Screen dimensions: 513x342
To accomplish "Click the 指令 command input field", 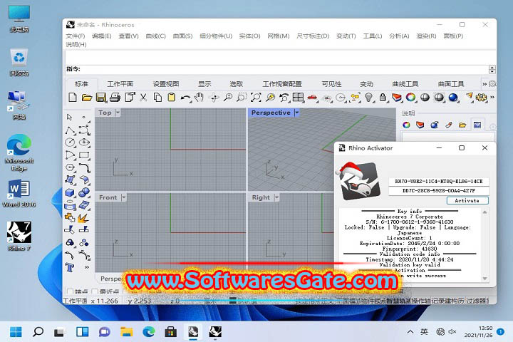I will tap(284, 69).
